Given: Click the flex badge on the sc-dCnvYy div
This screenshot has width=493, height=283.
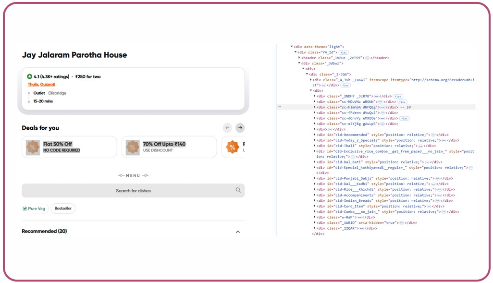Looking at the screenshot, I should pos(404,119).
